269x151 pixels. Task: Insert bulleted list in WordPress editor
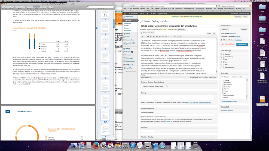[x=151, y=36]
